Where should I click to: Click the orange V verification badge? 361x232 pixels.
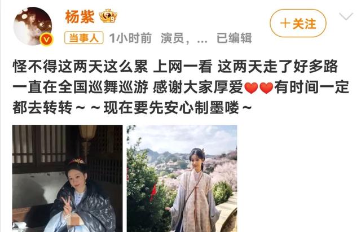(46, 40)
